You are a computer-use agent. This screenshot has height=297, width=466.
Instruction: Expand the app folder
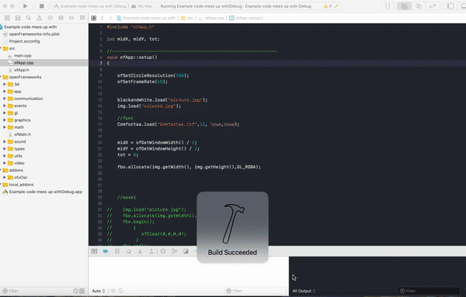[5, 92]
